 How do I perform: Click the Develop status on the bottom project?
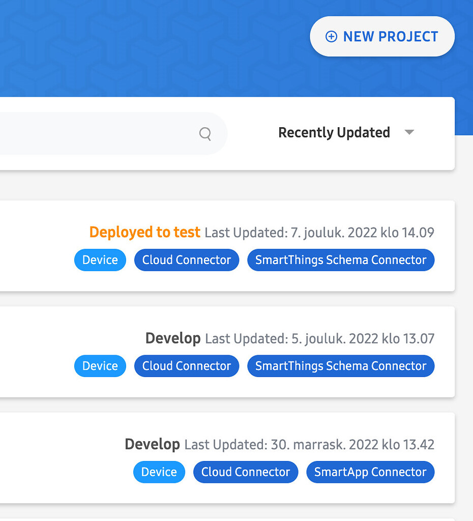pyautogui.click(x=152, y=444)
